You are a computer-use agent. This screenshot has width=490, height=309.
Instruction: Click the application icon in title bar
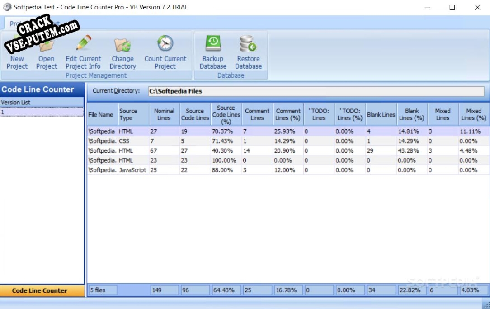(7, 7)
